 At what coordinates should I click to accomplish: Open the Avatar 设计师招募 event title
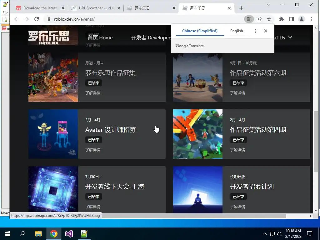pos(111,130)
